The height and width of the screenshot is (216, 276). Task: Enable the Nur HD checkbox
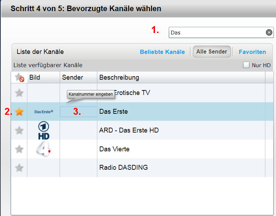tap(246, 65)
